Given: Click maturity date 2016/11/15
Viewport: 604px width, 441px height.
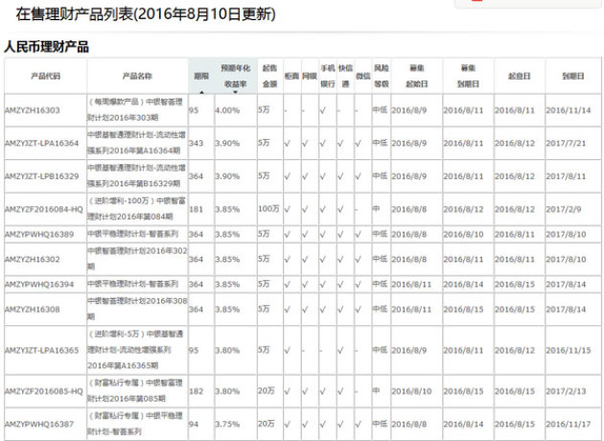Looking at the screenshot, I should [569, 351].
